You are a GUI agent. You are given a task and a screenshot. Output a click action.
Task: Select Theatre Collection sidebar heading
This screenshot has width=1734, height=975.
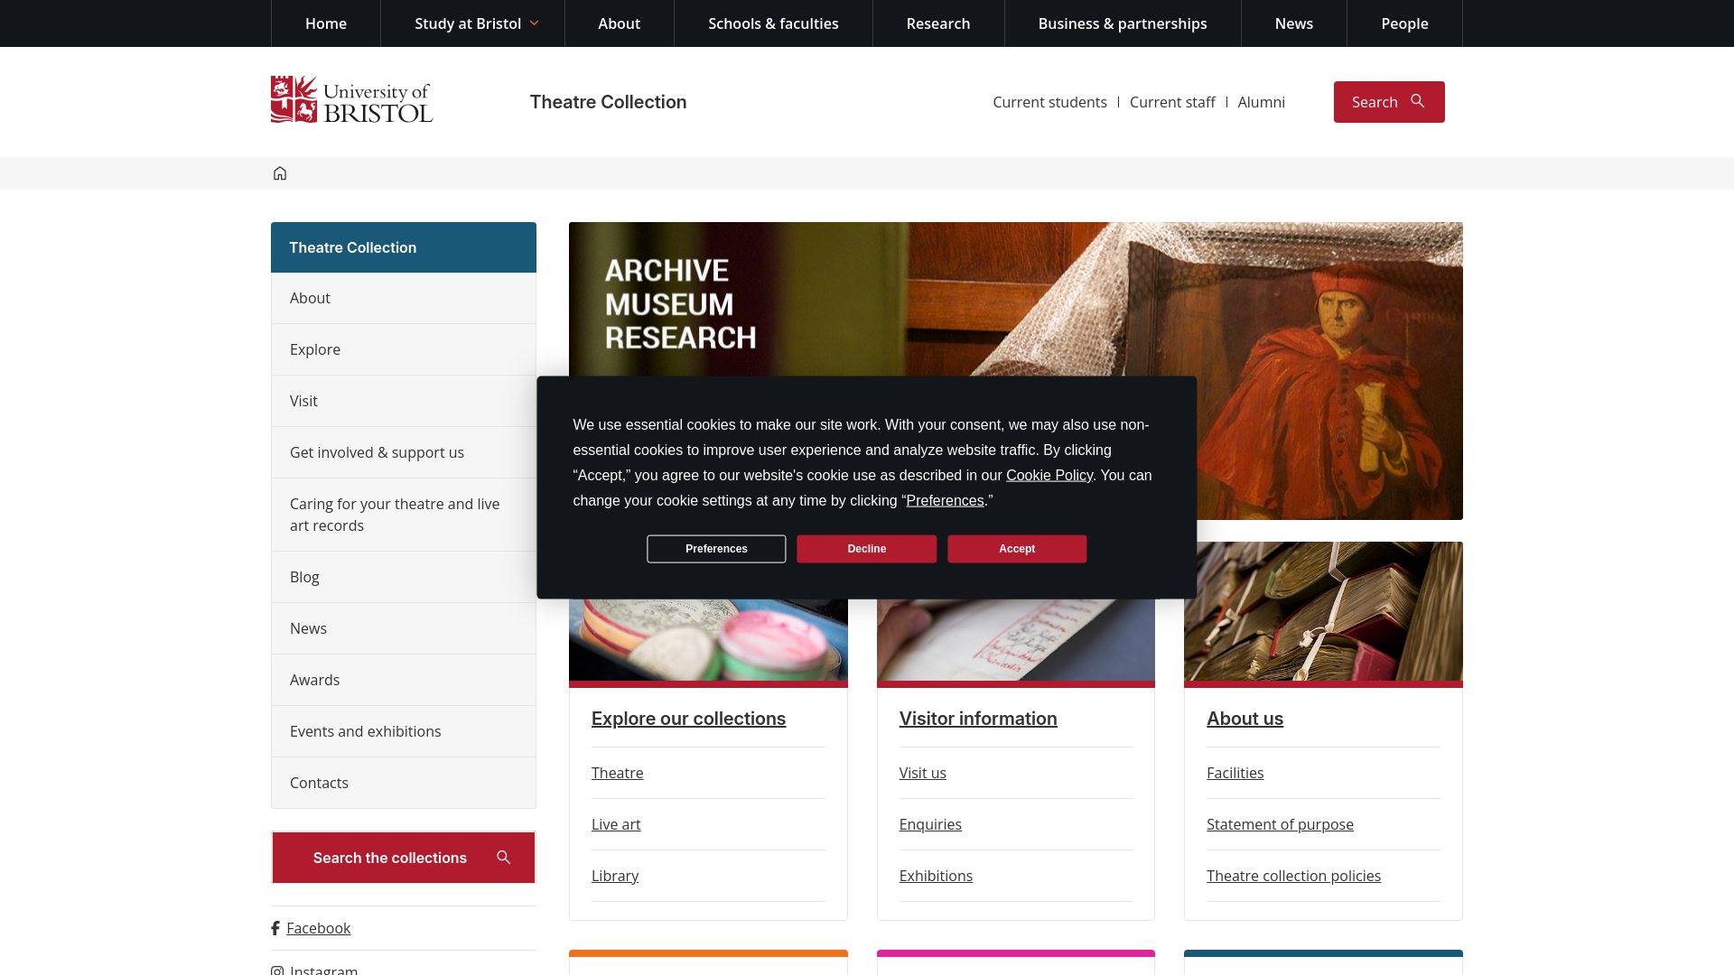click(x=404, y=247)
